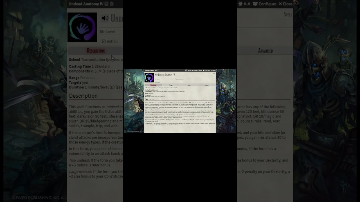Click the 'Duration 1 minute/level' line in the center window
Viewport: 360px width, 202px height.
(155, 97)
